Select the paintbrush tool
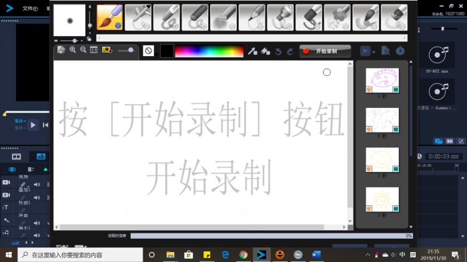Viewport: 467px width, 262px height. (x=109, y=17)
